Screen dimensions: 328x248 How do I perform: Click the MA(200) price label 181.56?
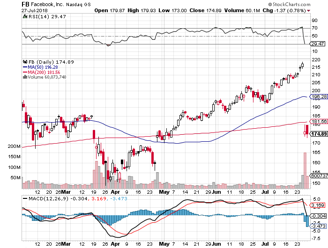pyautogui.click(x=319, y=121)
